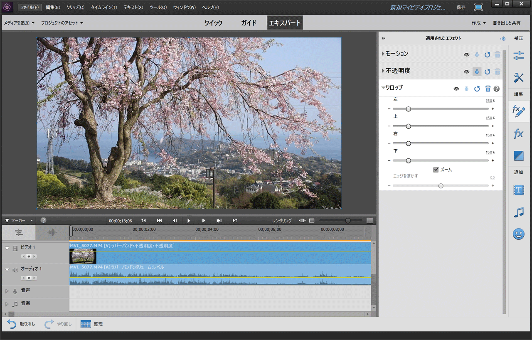Switch to the timeline track view toggle
This screenshot has height=340, width=532.
point(19,232)
